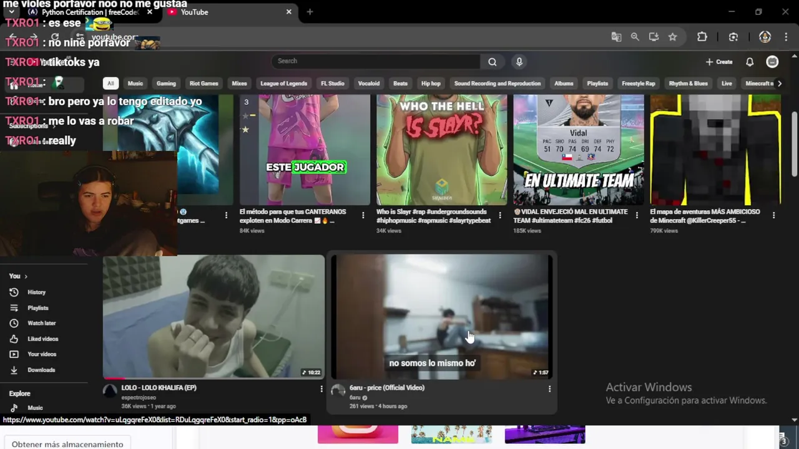Viewport: 799px width, 449px height.
Task: Play the Minecraft adventure map thumbnail
Action: pos(715,150)
